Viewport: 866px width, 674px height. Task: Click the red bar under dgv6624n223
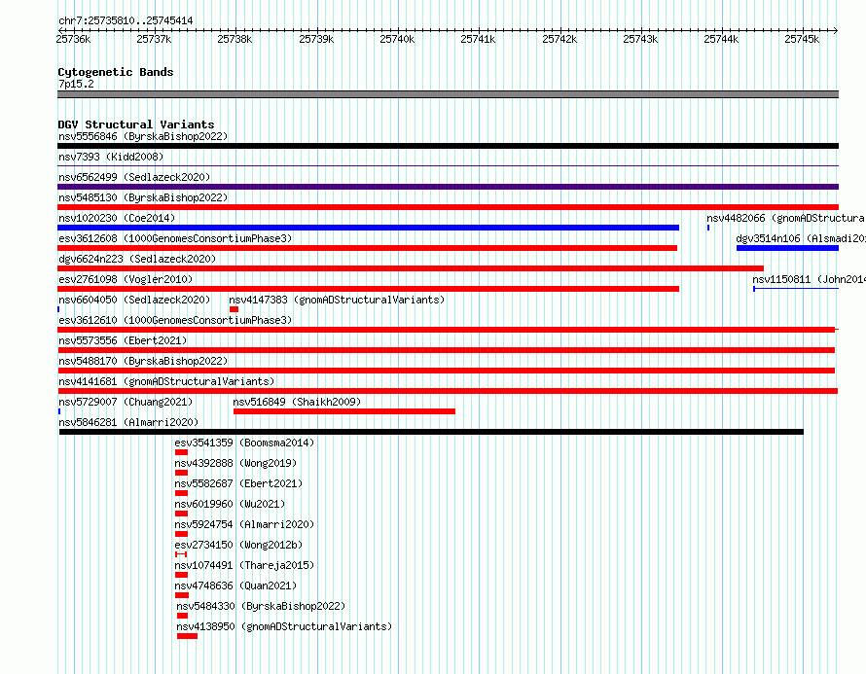(x=411, y=268)
